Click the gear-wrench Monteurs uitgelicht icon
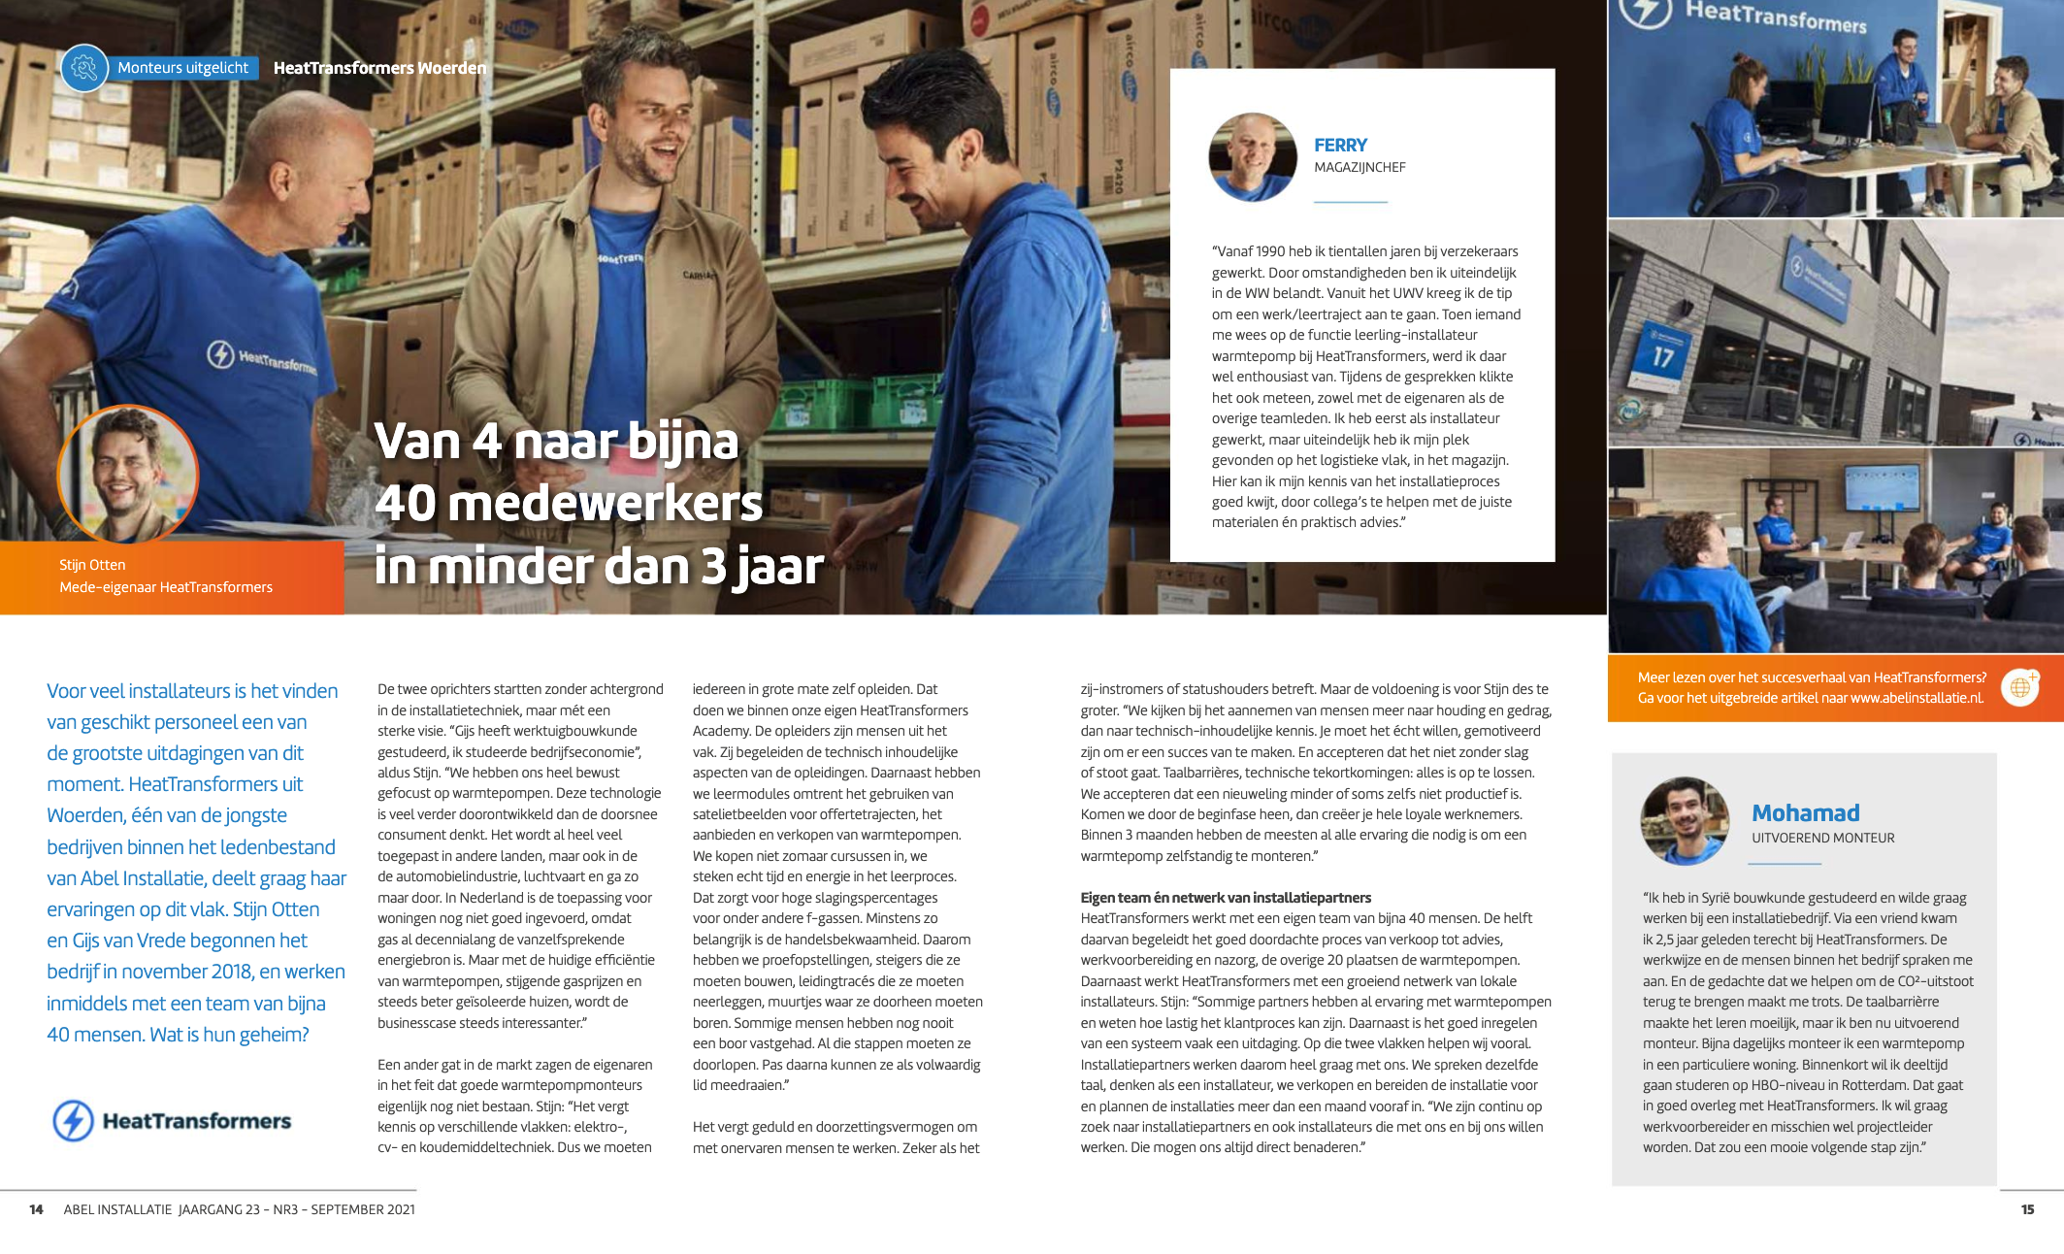Screen dimensions: 2064x1254 tap(84, 68)
